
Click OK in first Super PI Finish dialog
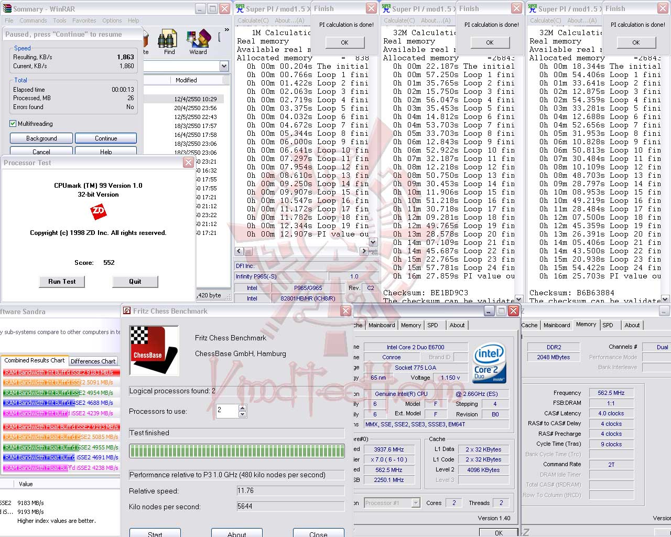pos(344,42)
